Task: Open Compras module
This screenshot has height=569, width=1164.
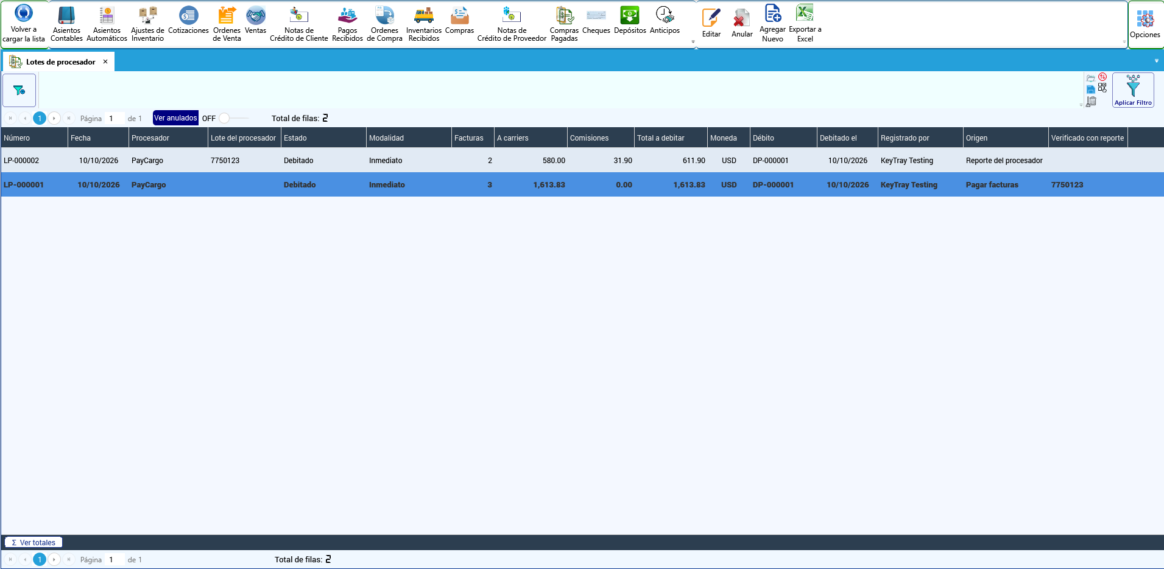Action: click(459, 21)
